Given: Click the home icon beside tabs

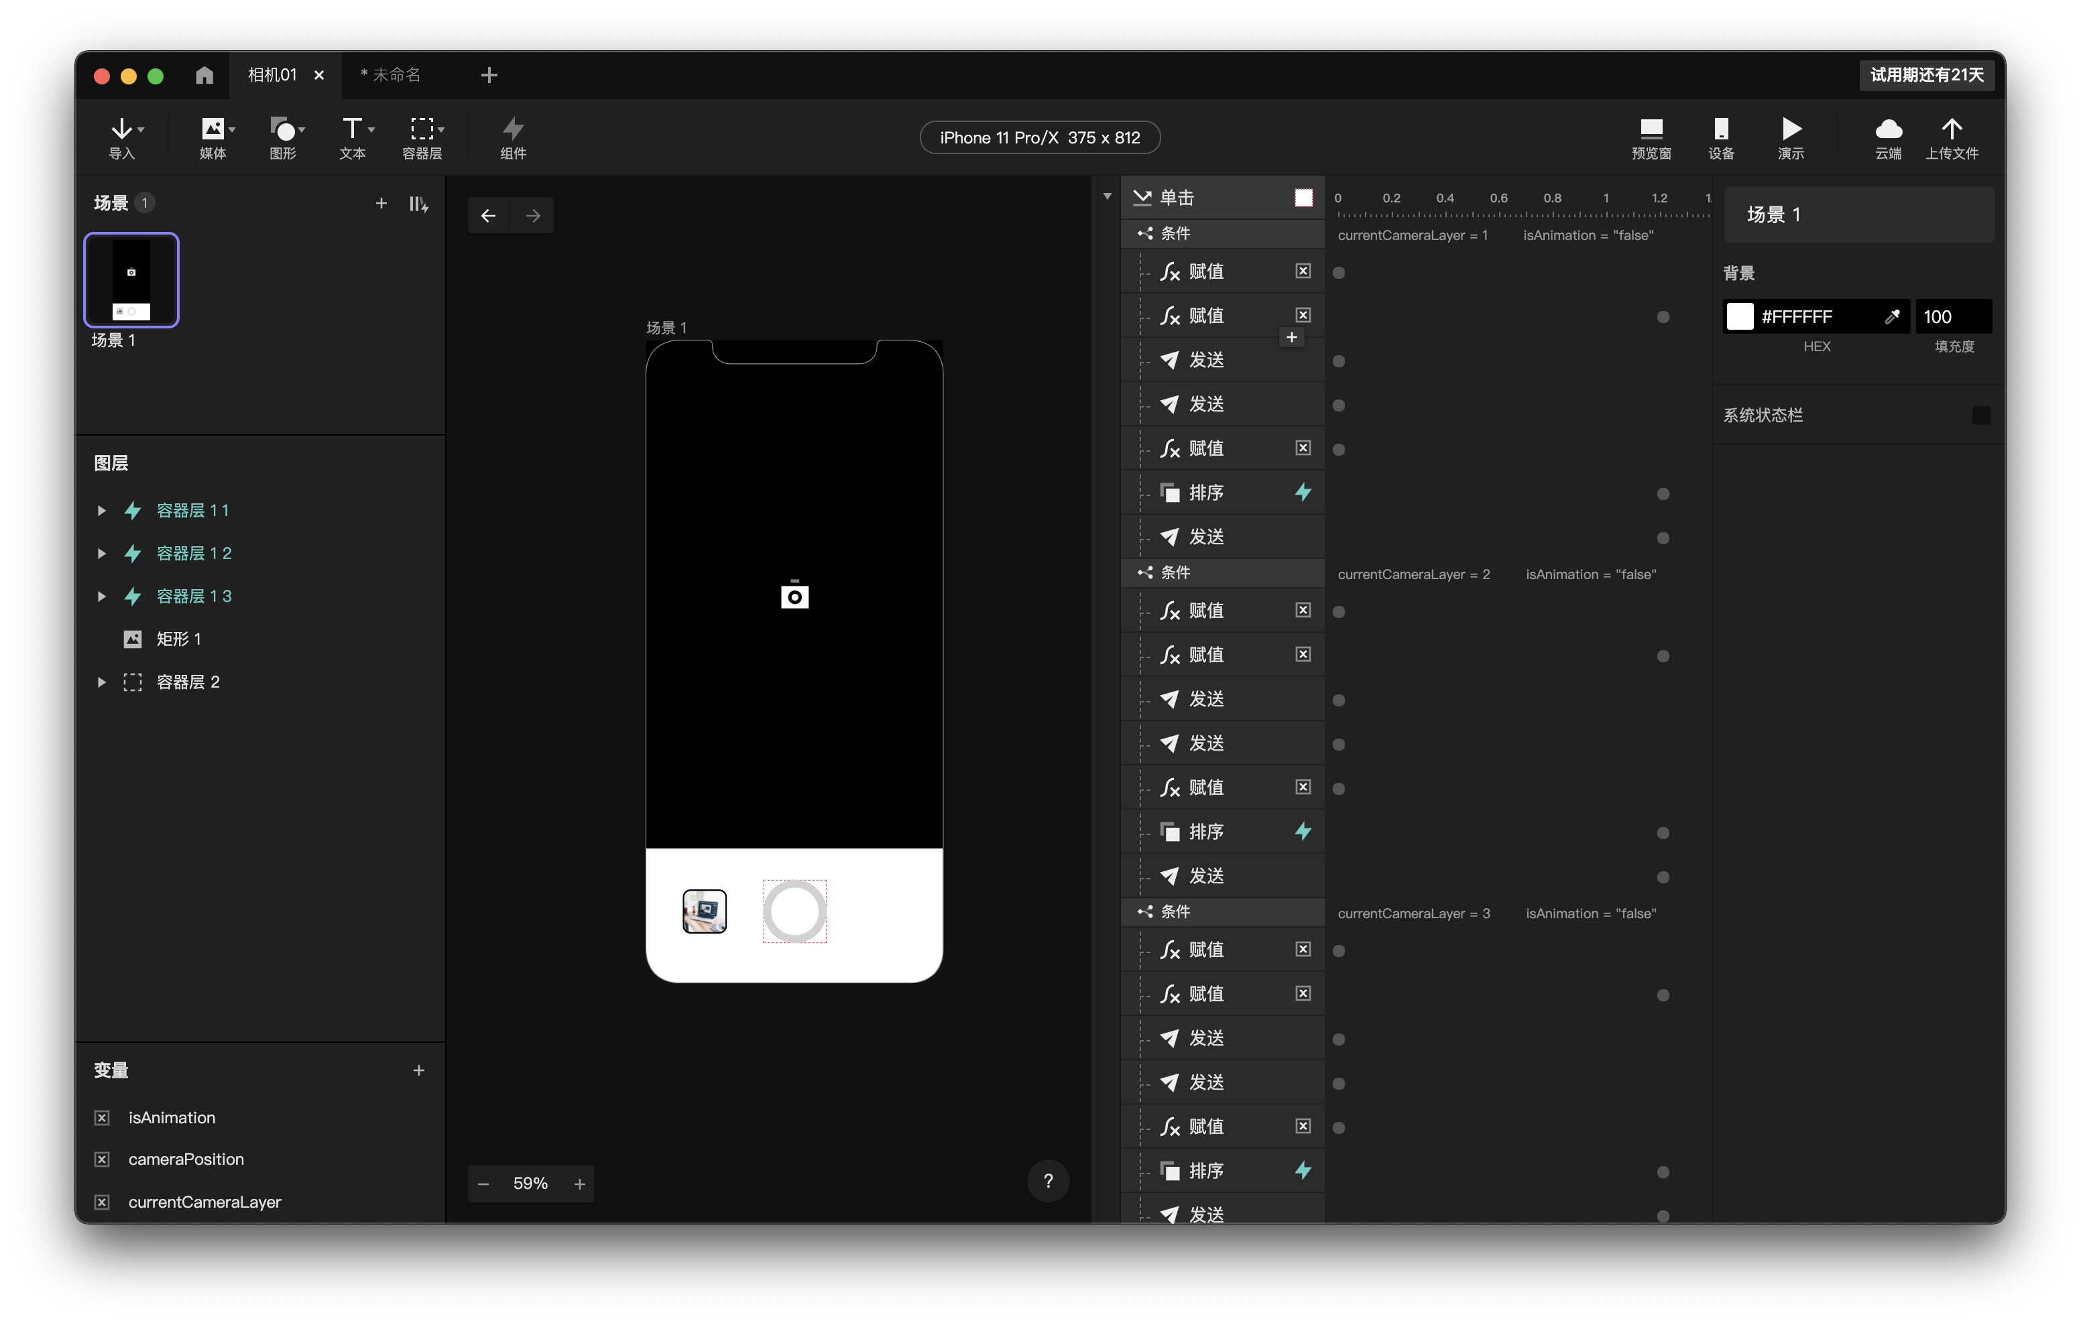Looking at the screenshot, I should [204, 75].
